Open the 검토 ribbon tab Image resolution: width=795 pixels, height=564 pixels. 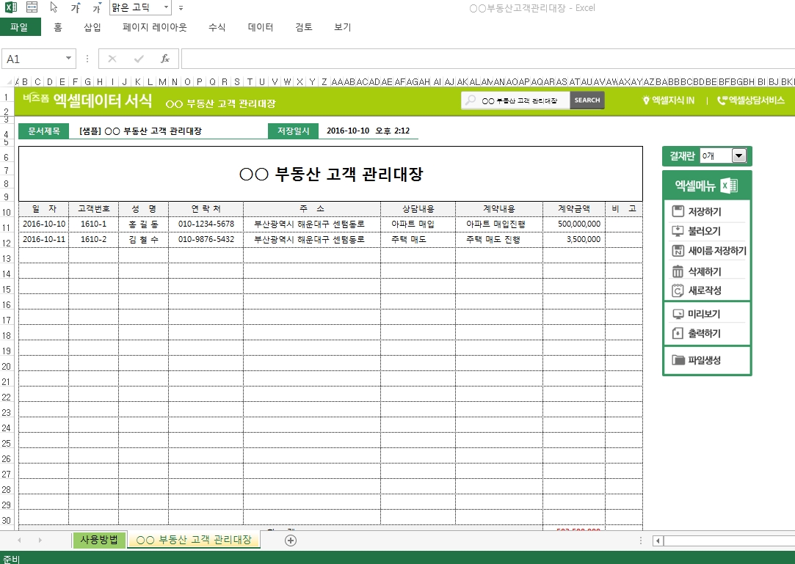tap(304, 27)
